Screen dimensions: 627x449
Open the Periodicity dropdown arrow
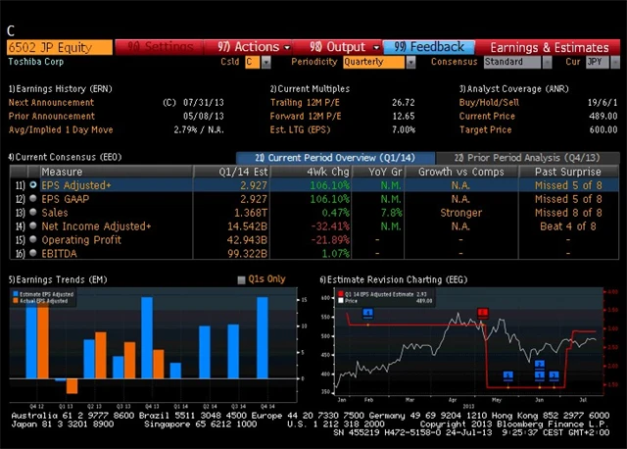pos(410,62)
